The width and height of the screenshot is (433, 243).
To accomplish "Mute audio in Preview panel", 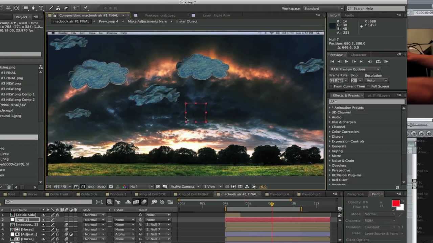I will click(370, 61).
